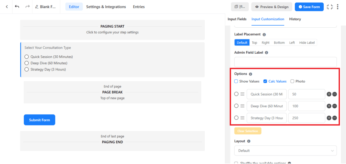The image size is (346, 164).
Task: Edit Deep Dive option label field
Action: [x=267, y=106]
